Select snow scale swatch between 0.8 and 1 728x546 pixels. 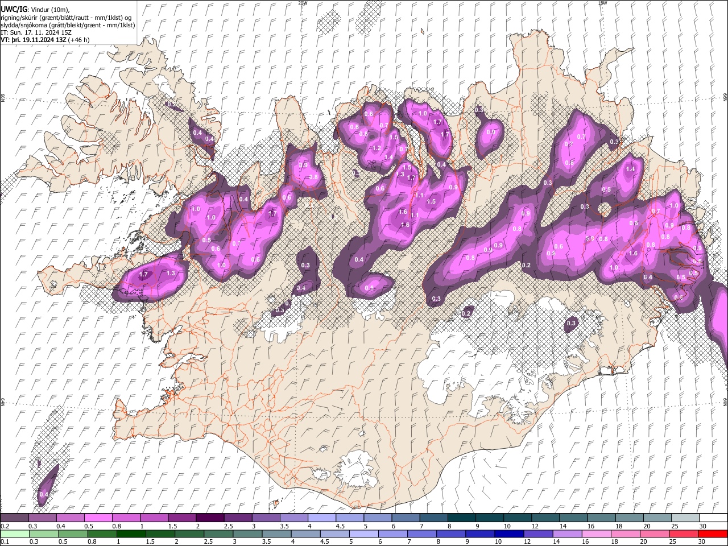pyautogui.click(x=126, y=518)
